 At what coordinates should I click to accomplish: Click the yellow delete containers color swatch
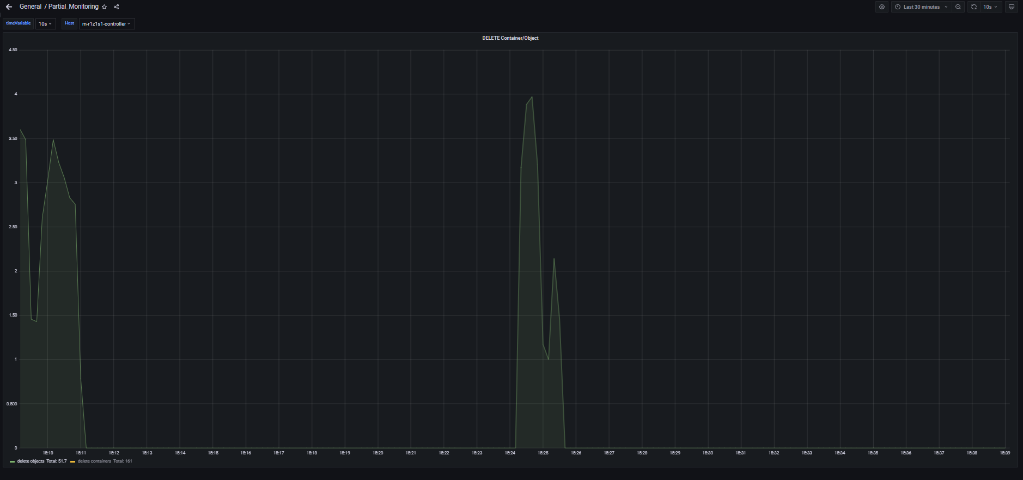(73, 461)
